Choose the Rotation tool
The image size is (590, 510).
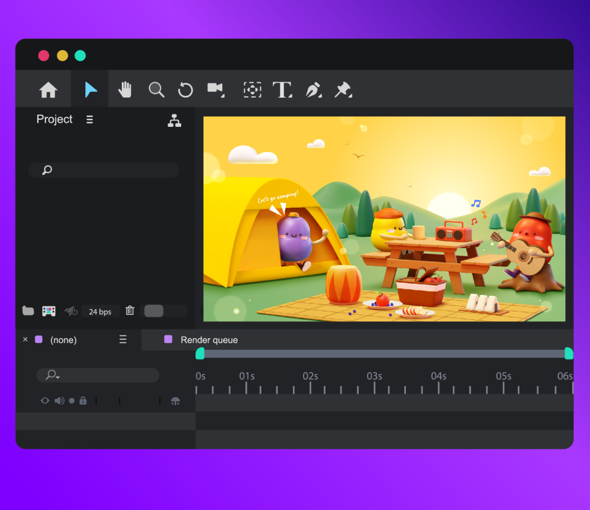pyautogui.click(x=185, y=89)
